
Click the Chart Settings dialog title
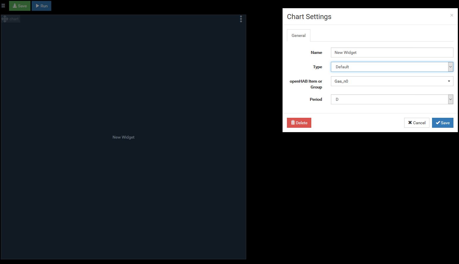tap(309, 17)
